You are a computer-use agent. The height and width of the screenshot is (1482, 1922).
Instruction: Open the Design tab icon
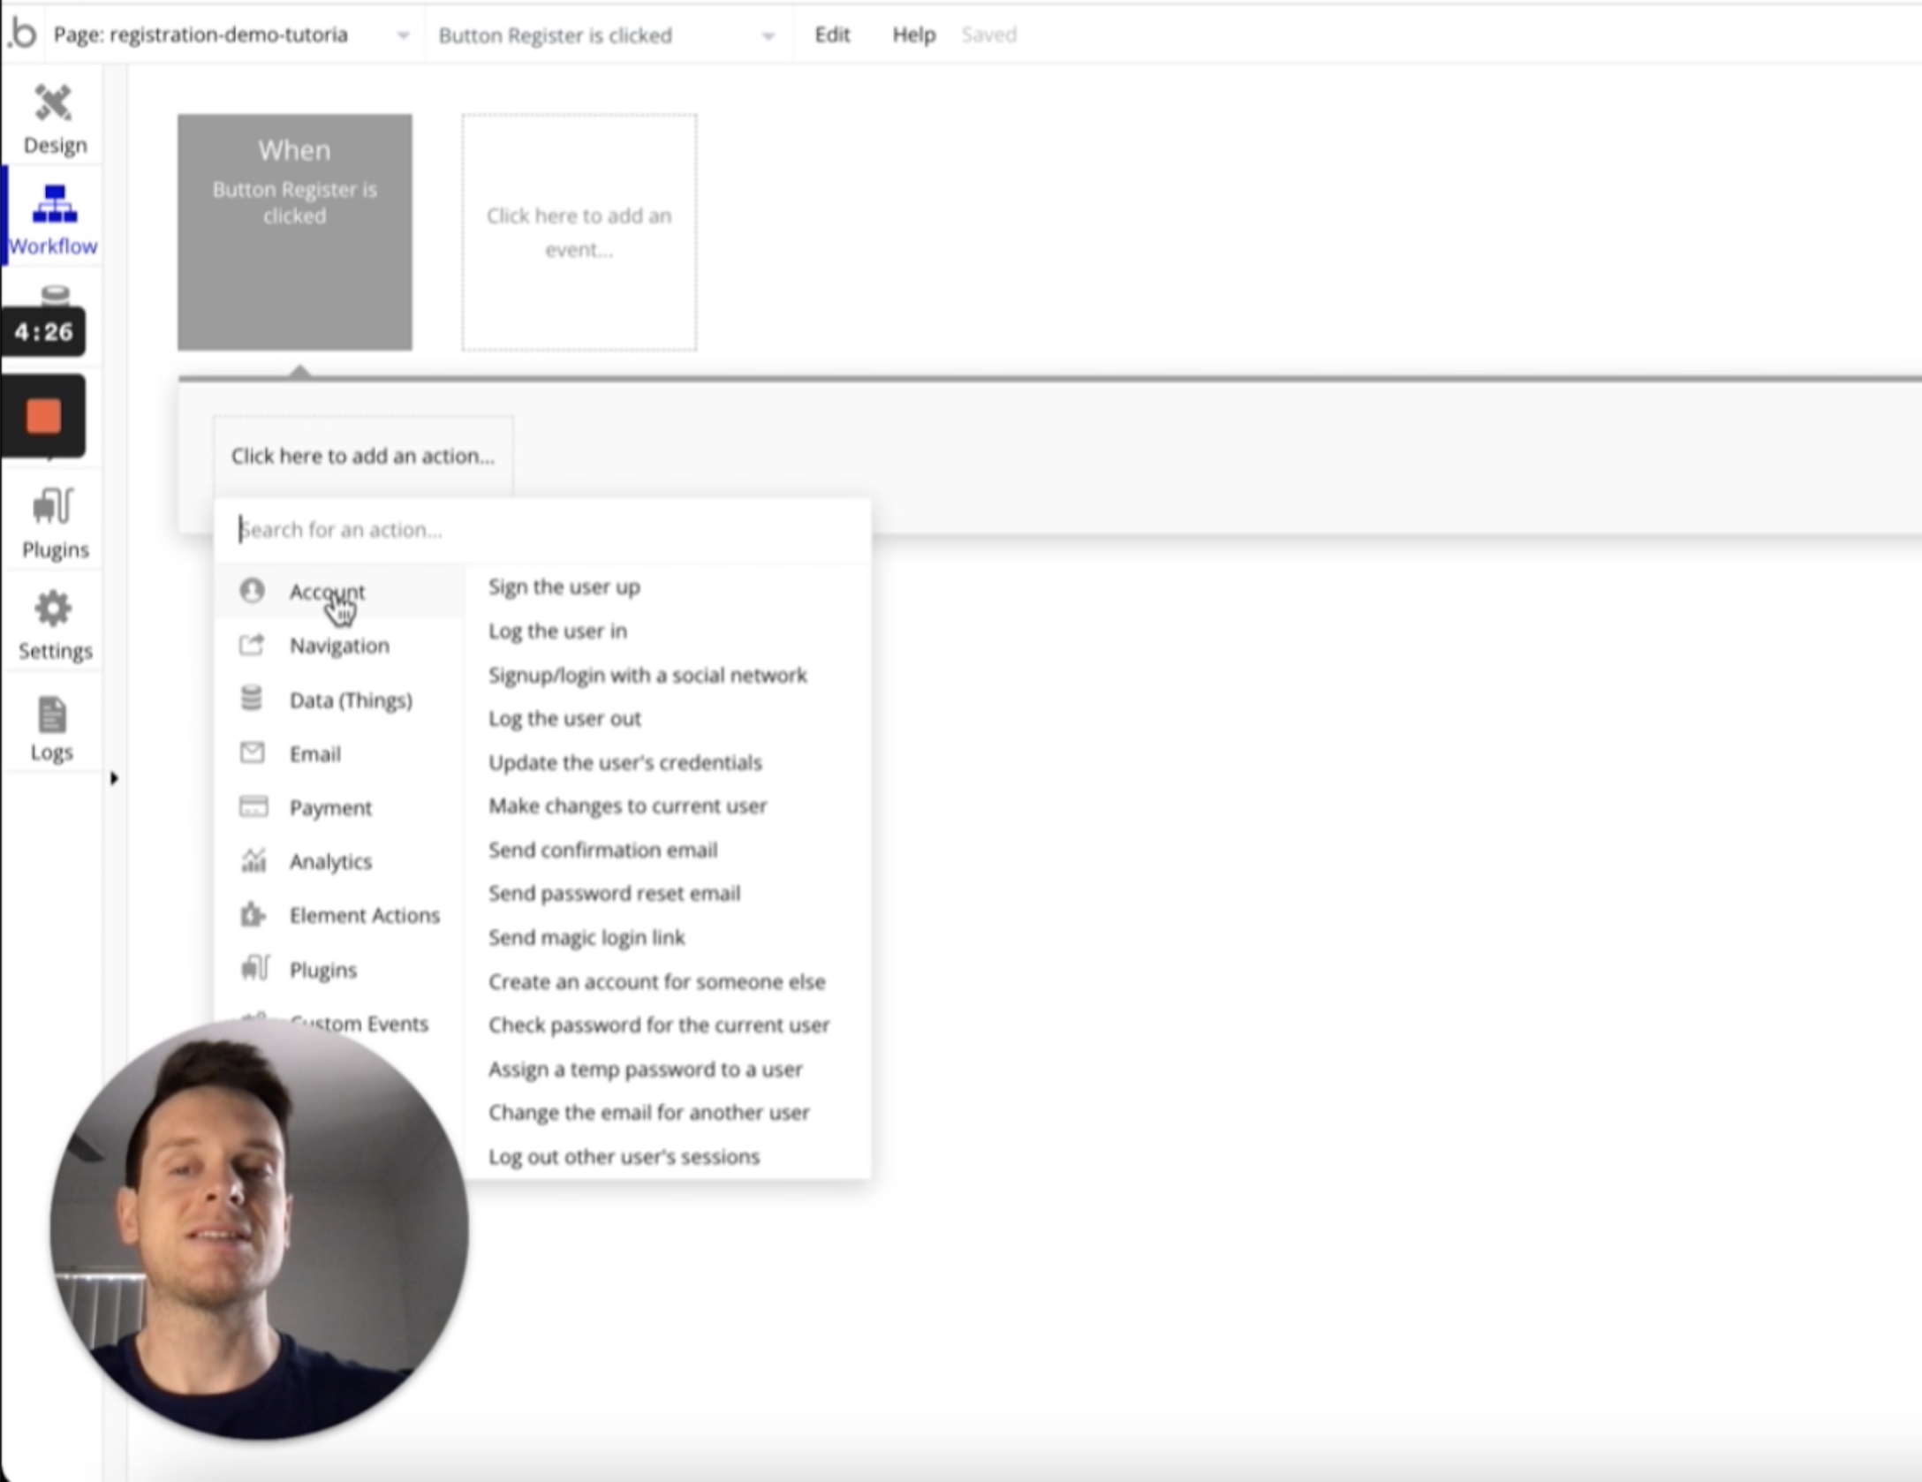pyautogui.click(x=53, y=104)
